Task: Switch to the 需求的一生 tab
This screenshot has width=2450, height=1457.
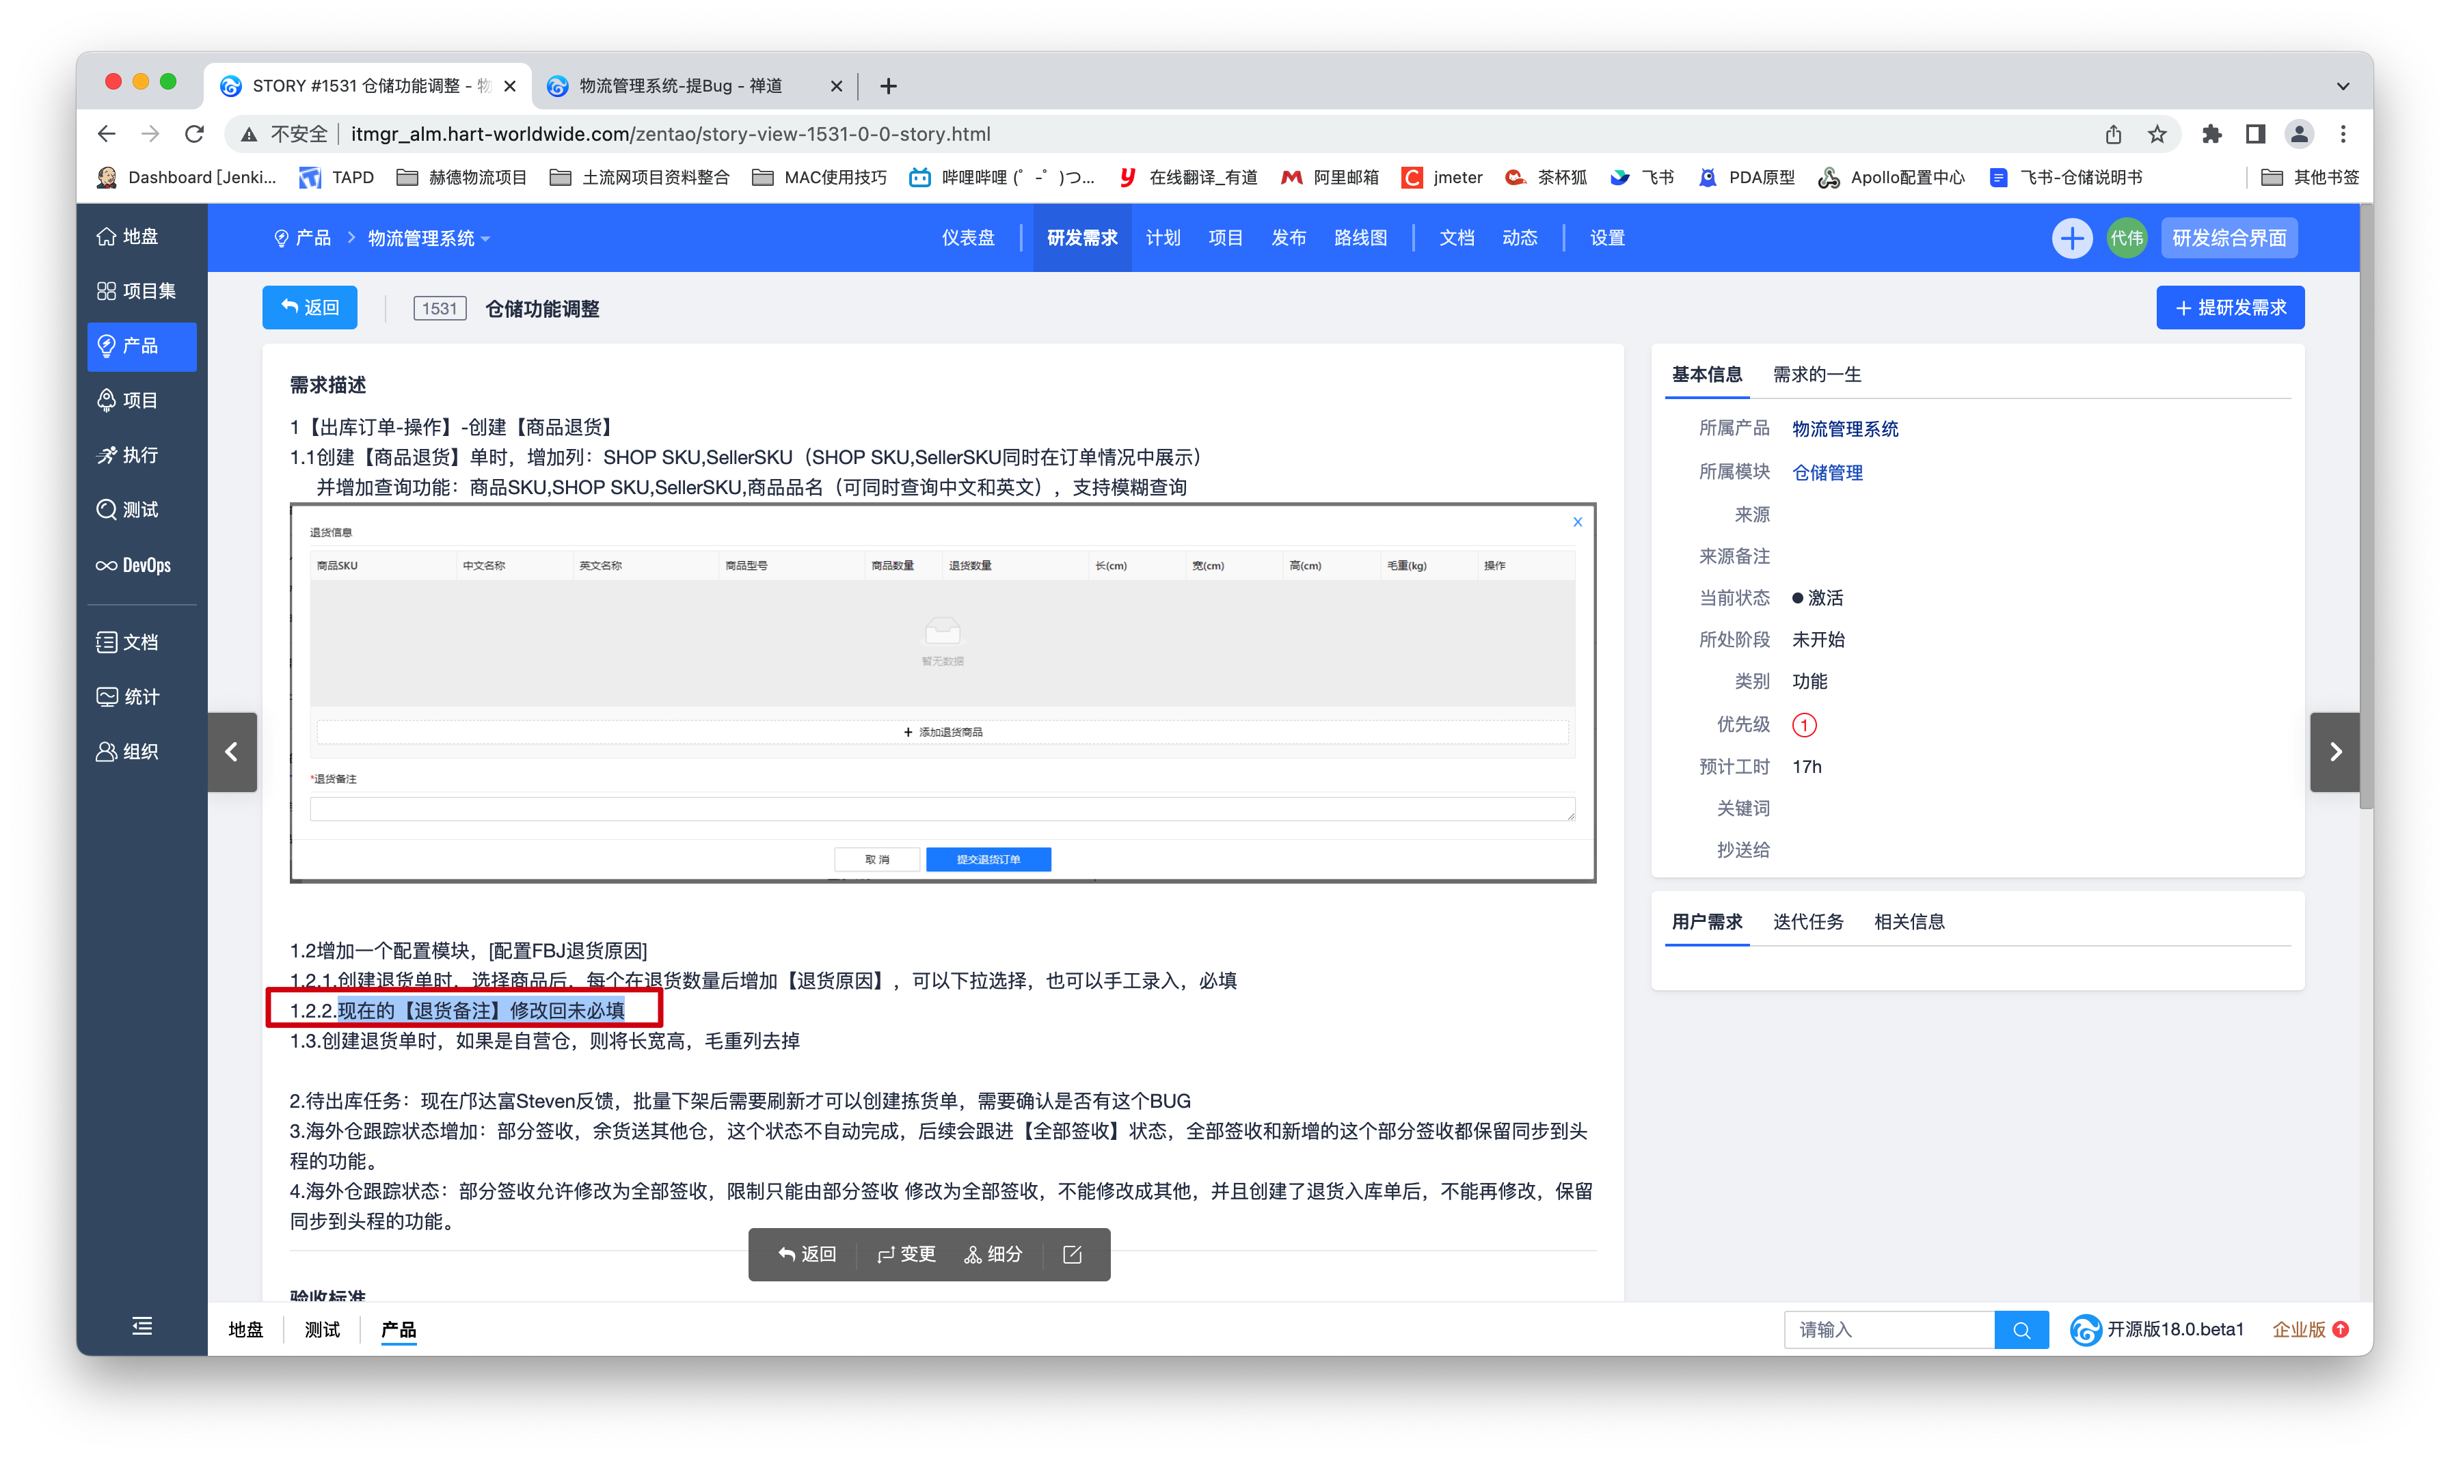Action: pyautogui.click(x=1816, y=374)
